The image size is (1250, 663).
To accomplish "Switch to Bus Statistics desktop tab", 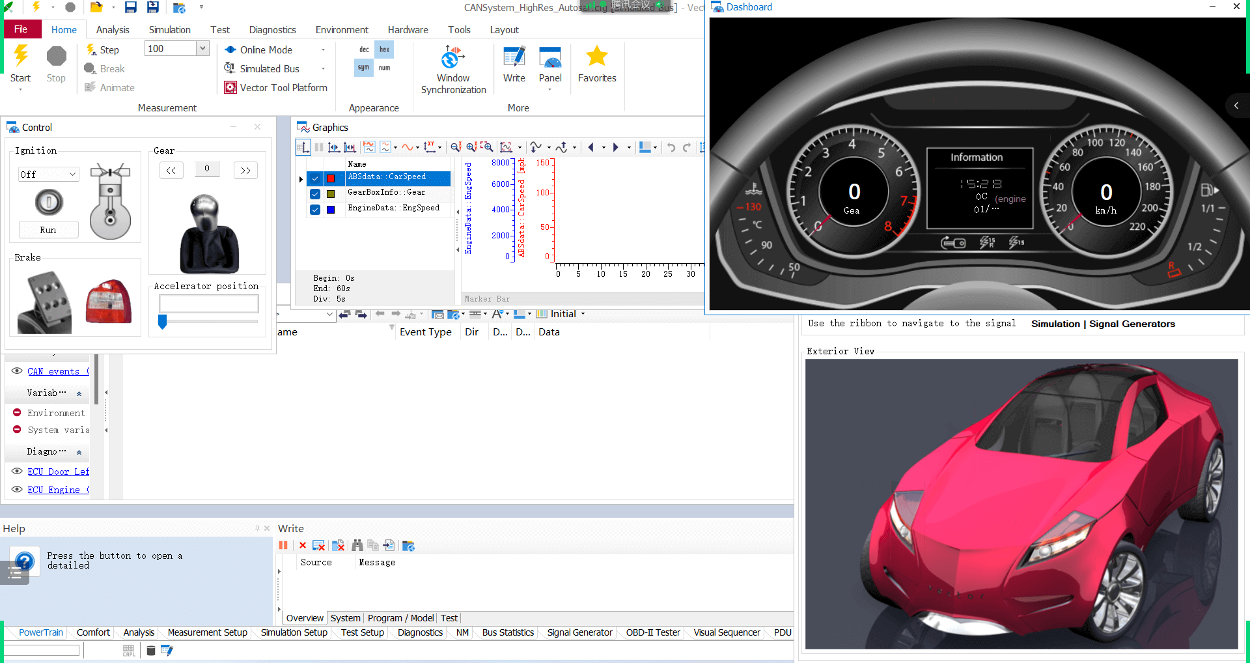I will (508, 632).
